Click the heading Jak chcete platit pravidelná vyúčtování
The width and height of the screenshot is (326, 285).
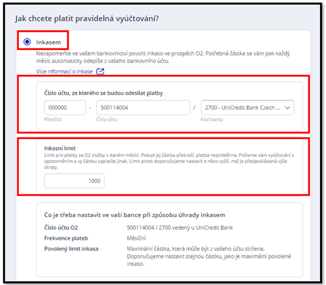point(91,20)
